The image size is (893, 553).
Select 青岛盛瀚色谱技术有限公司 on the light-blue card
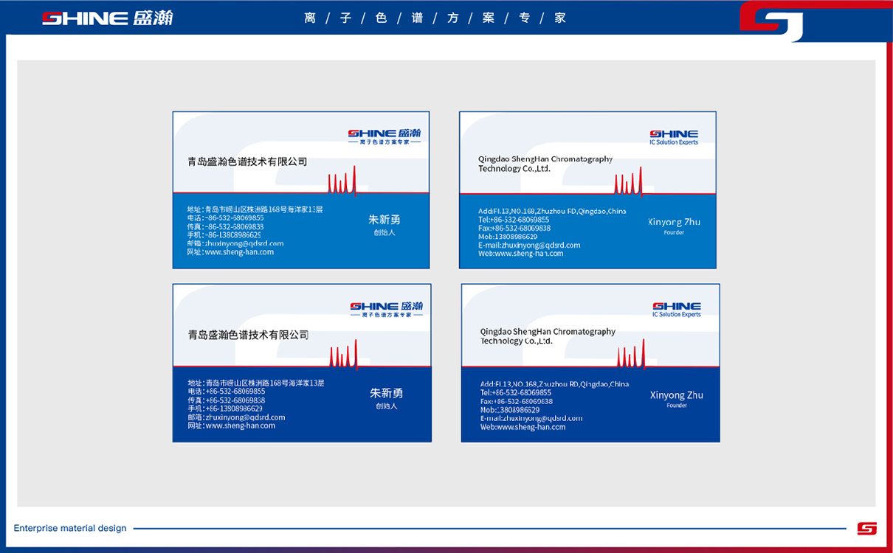point(247,161)
